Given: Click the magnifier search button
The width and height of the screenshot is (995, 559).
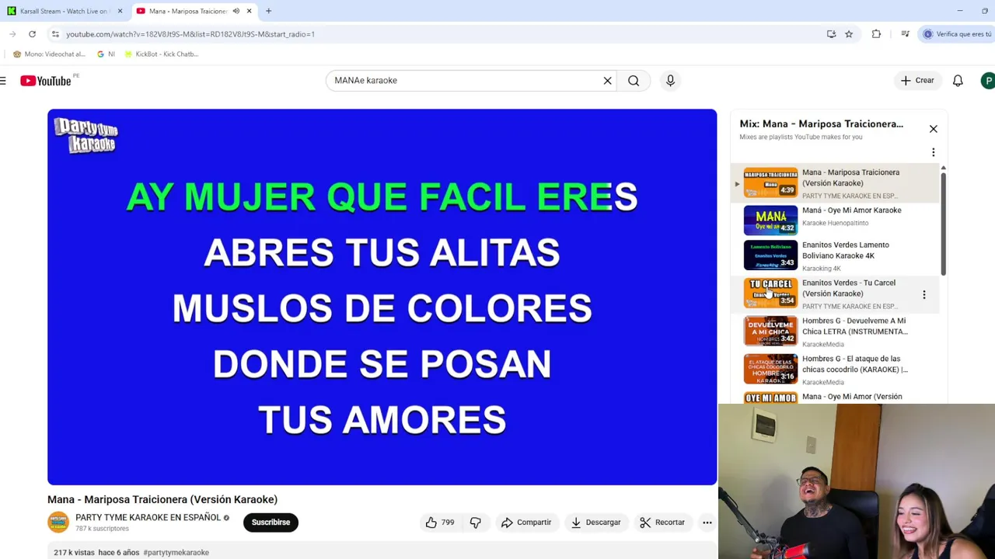Looking at the screenshot, I should 634,81.
